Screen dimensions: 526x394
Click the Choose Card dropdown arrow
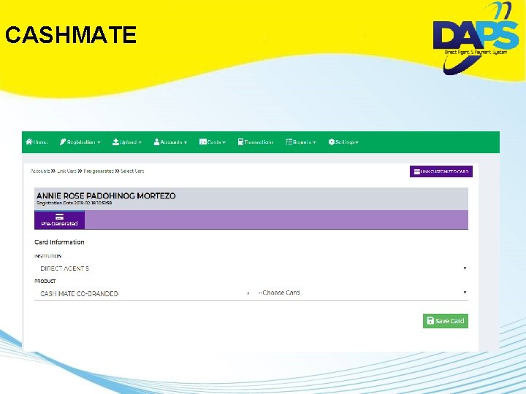[x=465, y=293]
